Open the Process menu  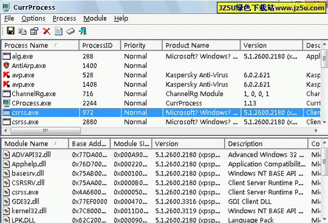pyautogui.click(x=64, y=18)
